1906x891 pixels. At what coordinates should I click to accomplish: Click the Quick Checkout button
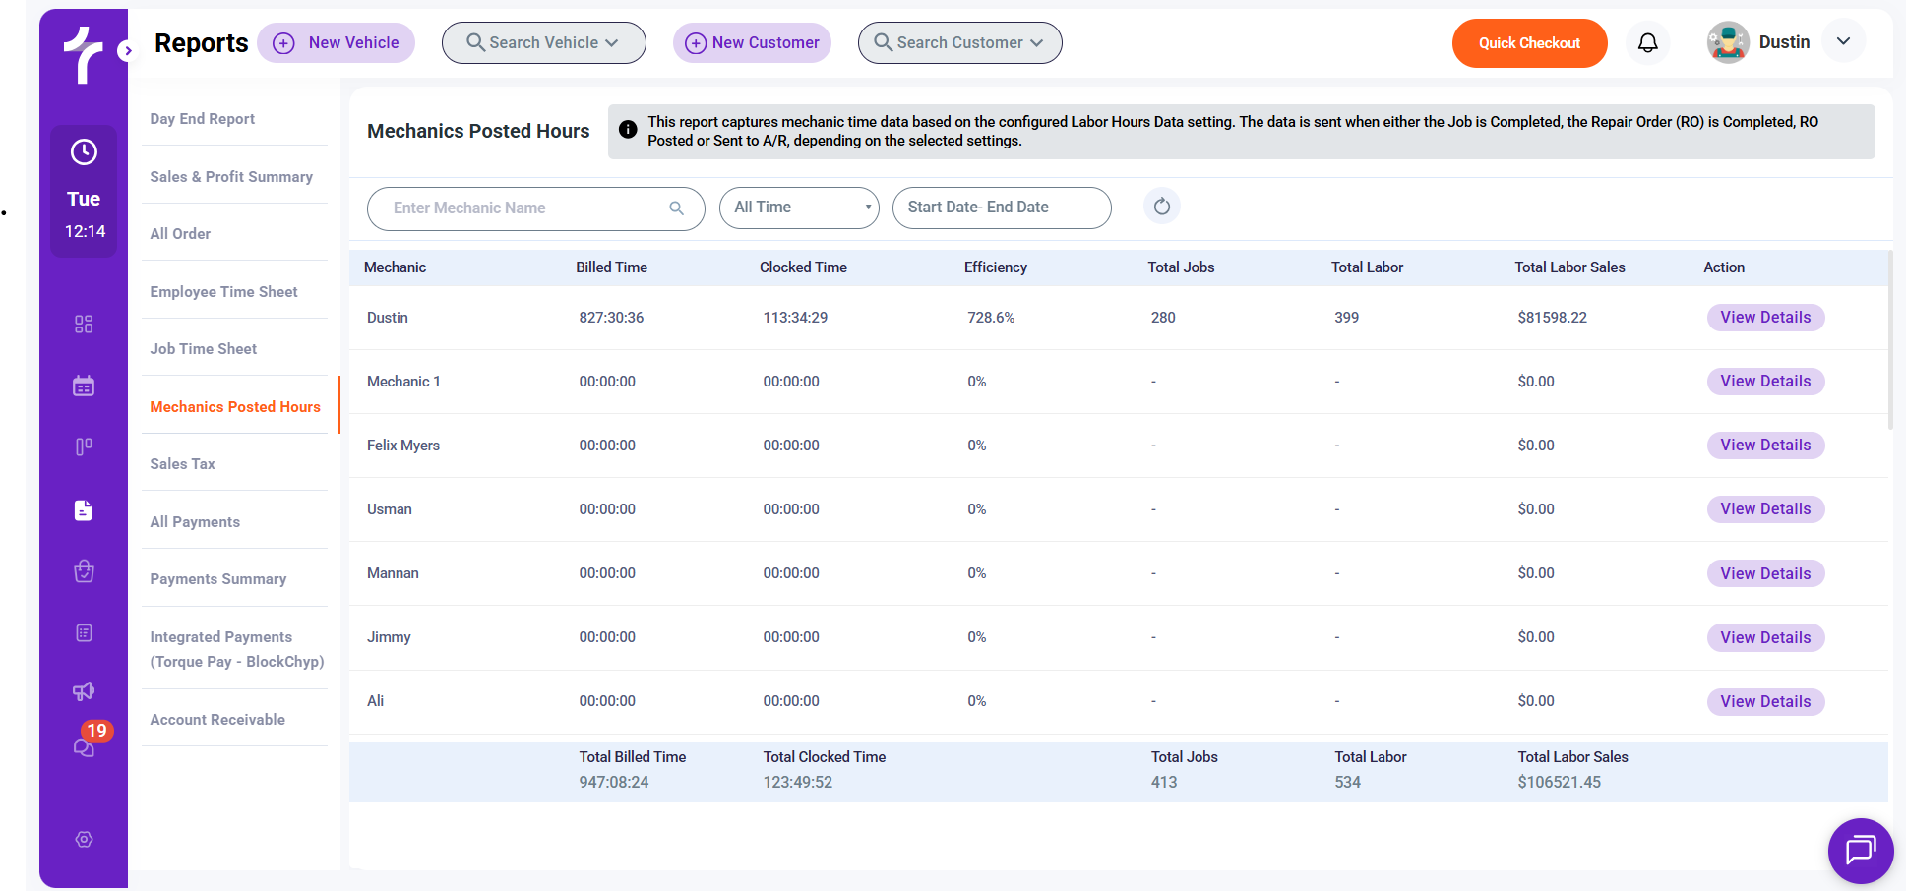pyautogui.click(x=1529, y=43)
